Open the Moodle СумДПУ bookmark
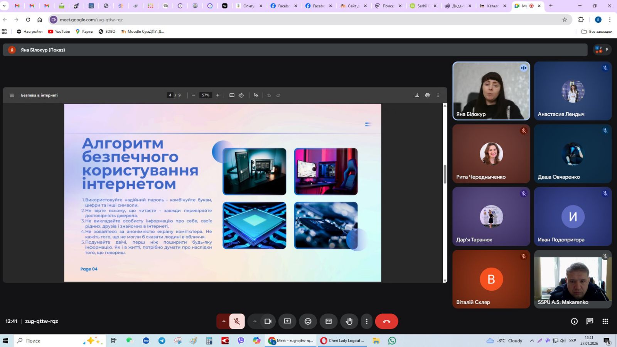This screenshot has height=347, width=617. coord(143,32)
